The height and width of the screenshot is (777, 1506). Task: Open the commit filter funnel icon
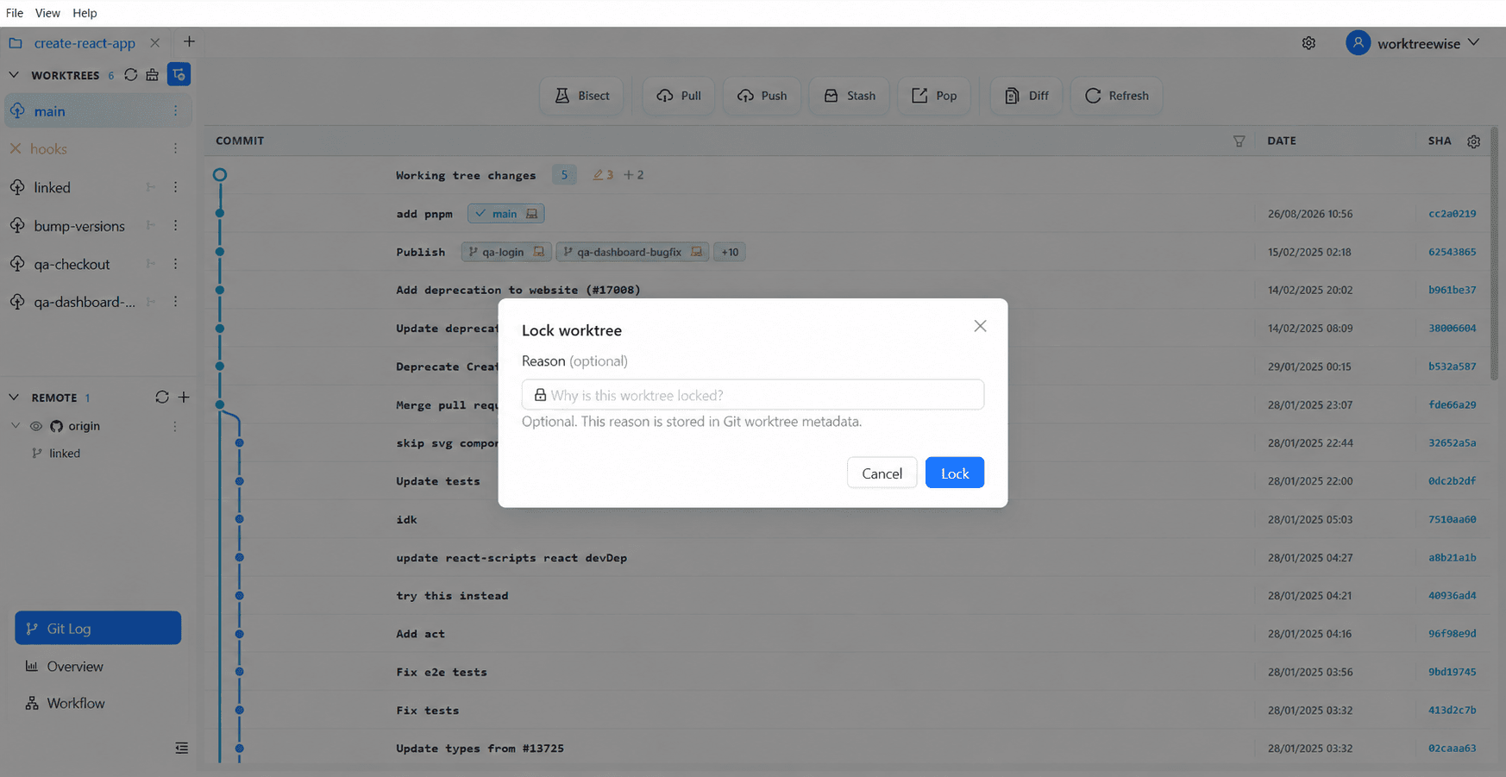pos(1239,141)
